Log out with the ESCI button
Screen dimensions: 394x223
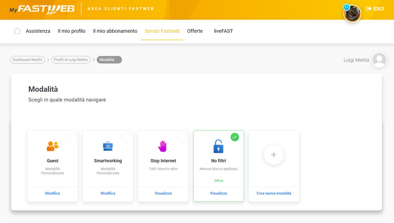coord(375,9)
